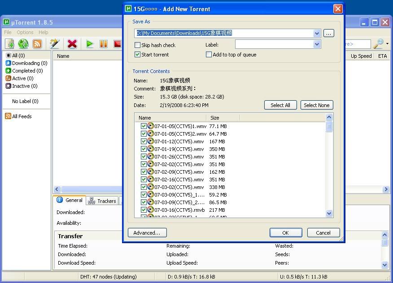Select No Label (0) in sidebar

(25, 101)
